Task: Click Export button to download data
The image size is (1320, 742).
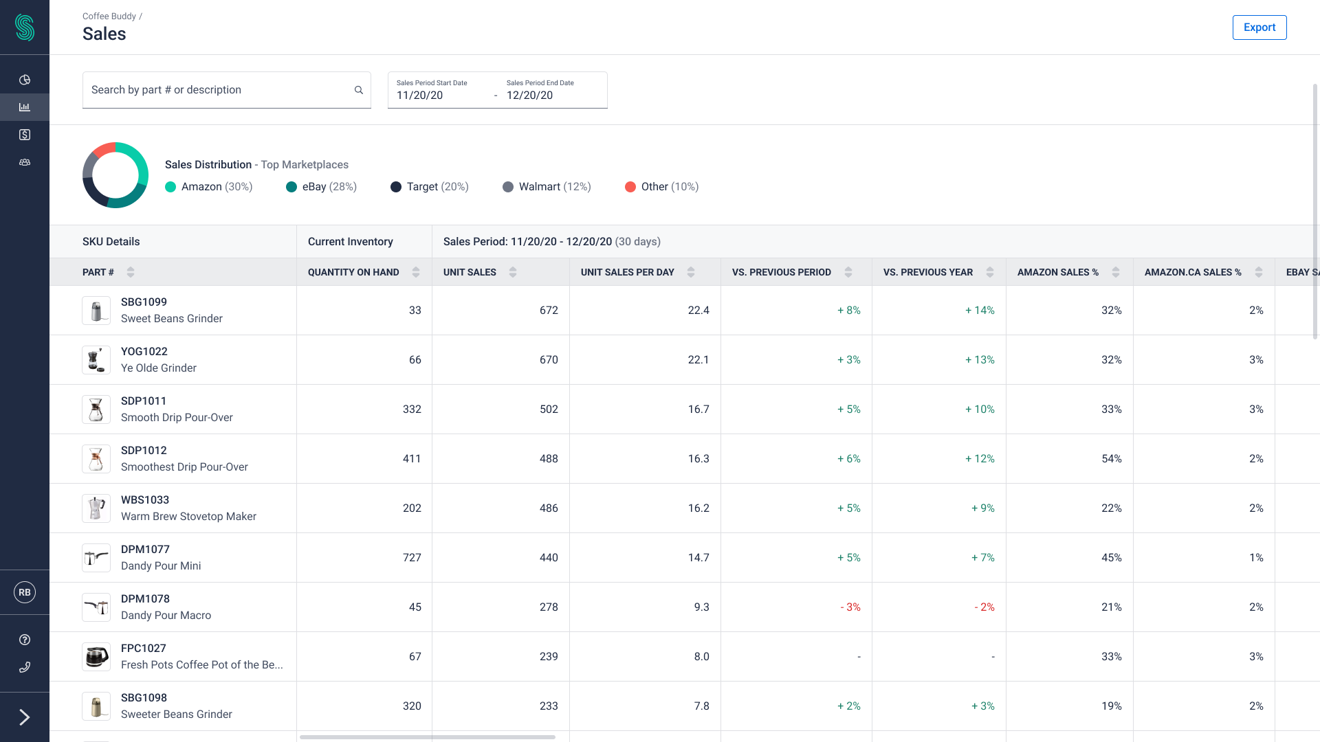Action: tap(1259, 27)
